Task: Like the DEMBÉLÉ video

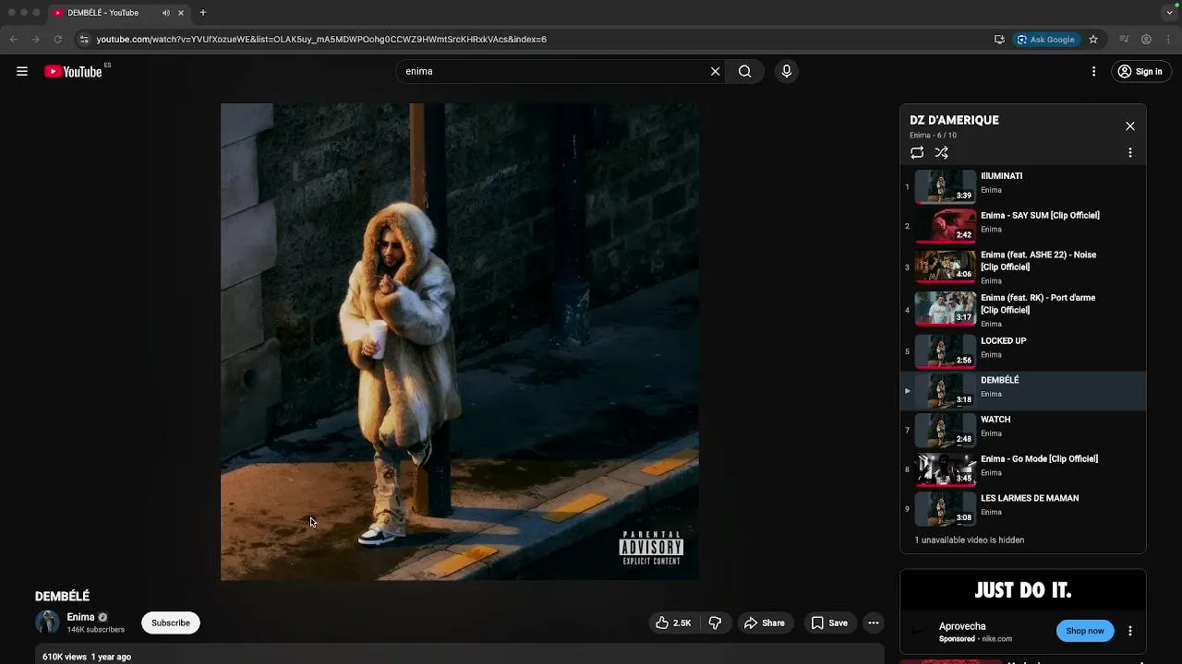Action: (673, 622)
